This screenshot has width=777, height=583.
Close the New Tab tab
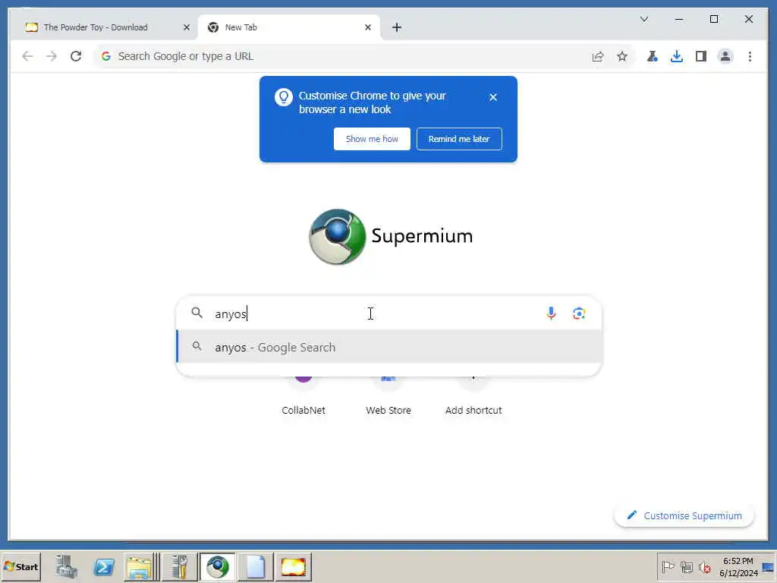coord(368,27)
